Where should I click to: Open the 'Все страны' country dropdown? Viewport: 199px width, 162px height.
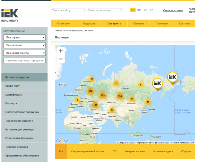point(24,37)
